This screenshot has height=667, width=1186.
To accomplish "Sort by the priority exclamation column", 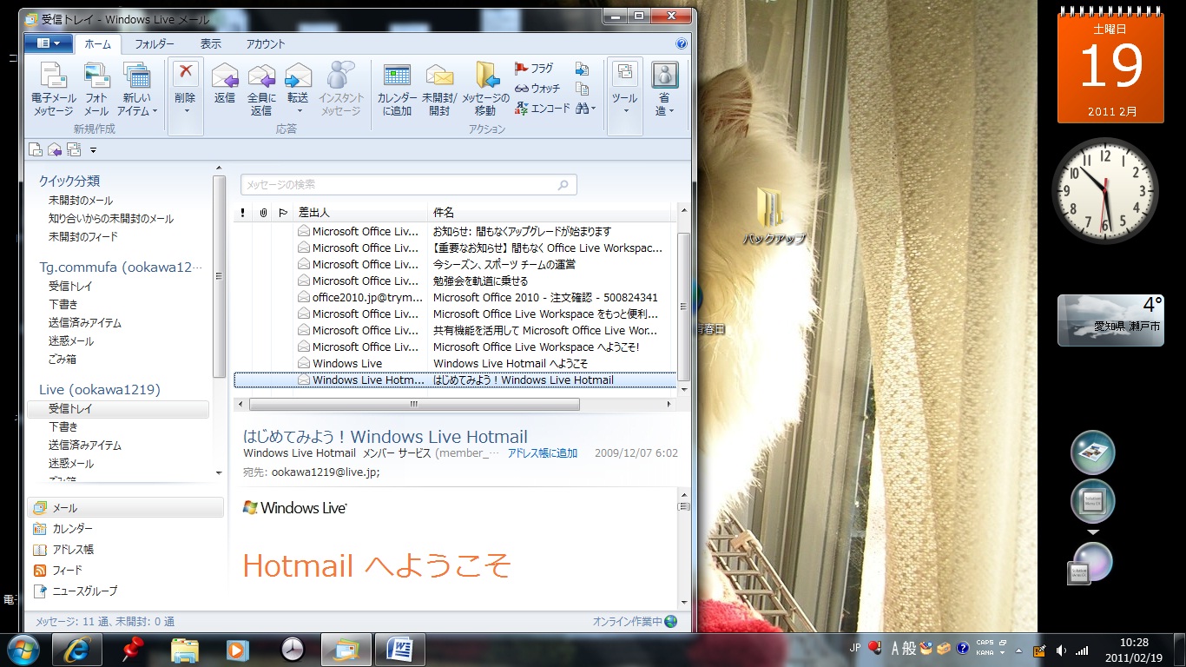I will pos(243,212).
